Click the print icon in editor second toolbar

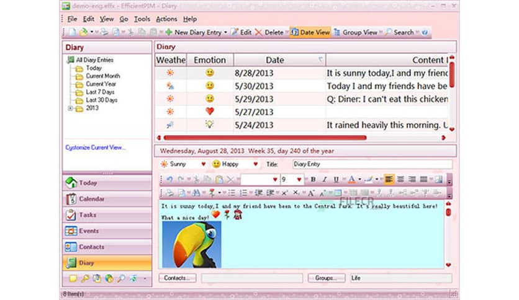coord(169,193)
